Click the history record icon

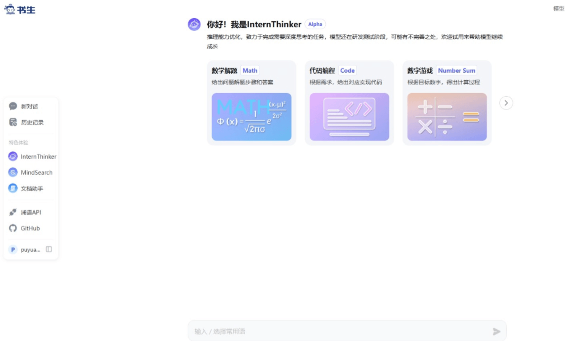click(13, 122)
